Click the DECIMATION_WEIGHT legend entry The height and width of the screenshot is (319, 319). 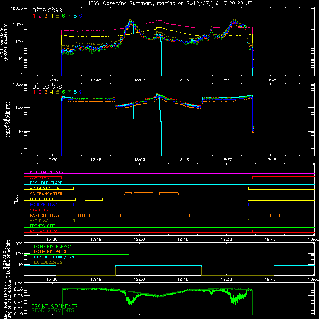pyautogui.click(x=51, y=252)
